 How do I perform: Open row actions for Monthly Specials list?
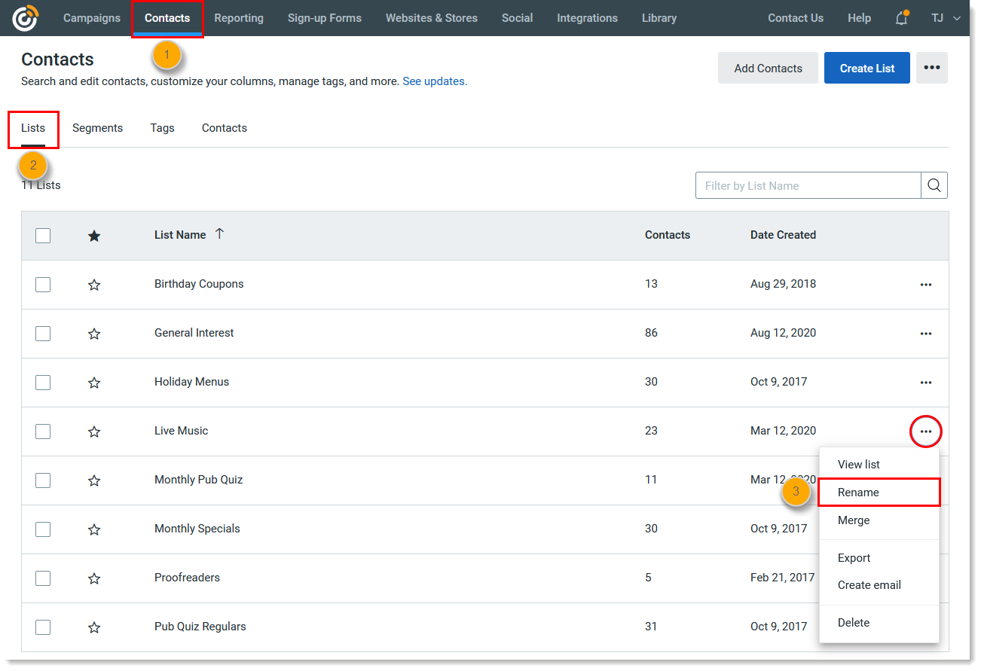(x=926, y=529)
